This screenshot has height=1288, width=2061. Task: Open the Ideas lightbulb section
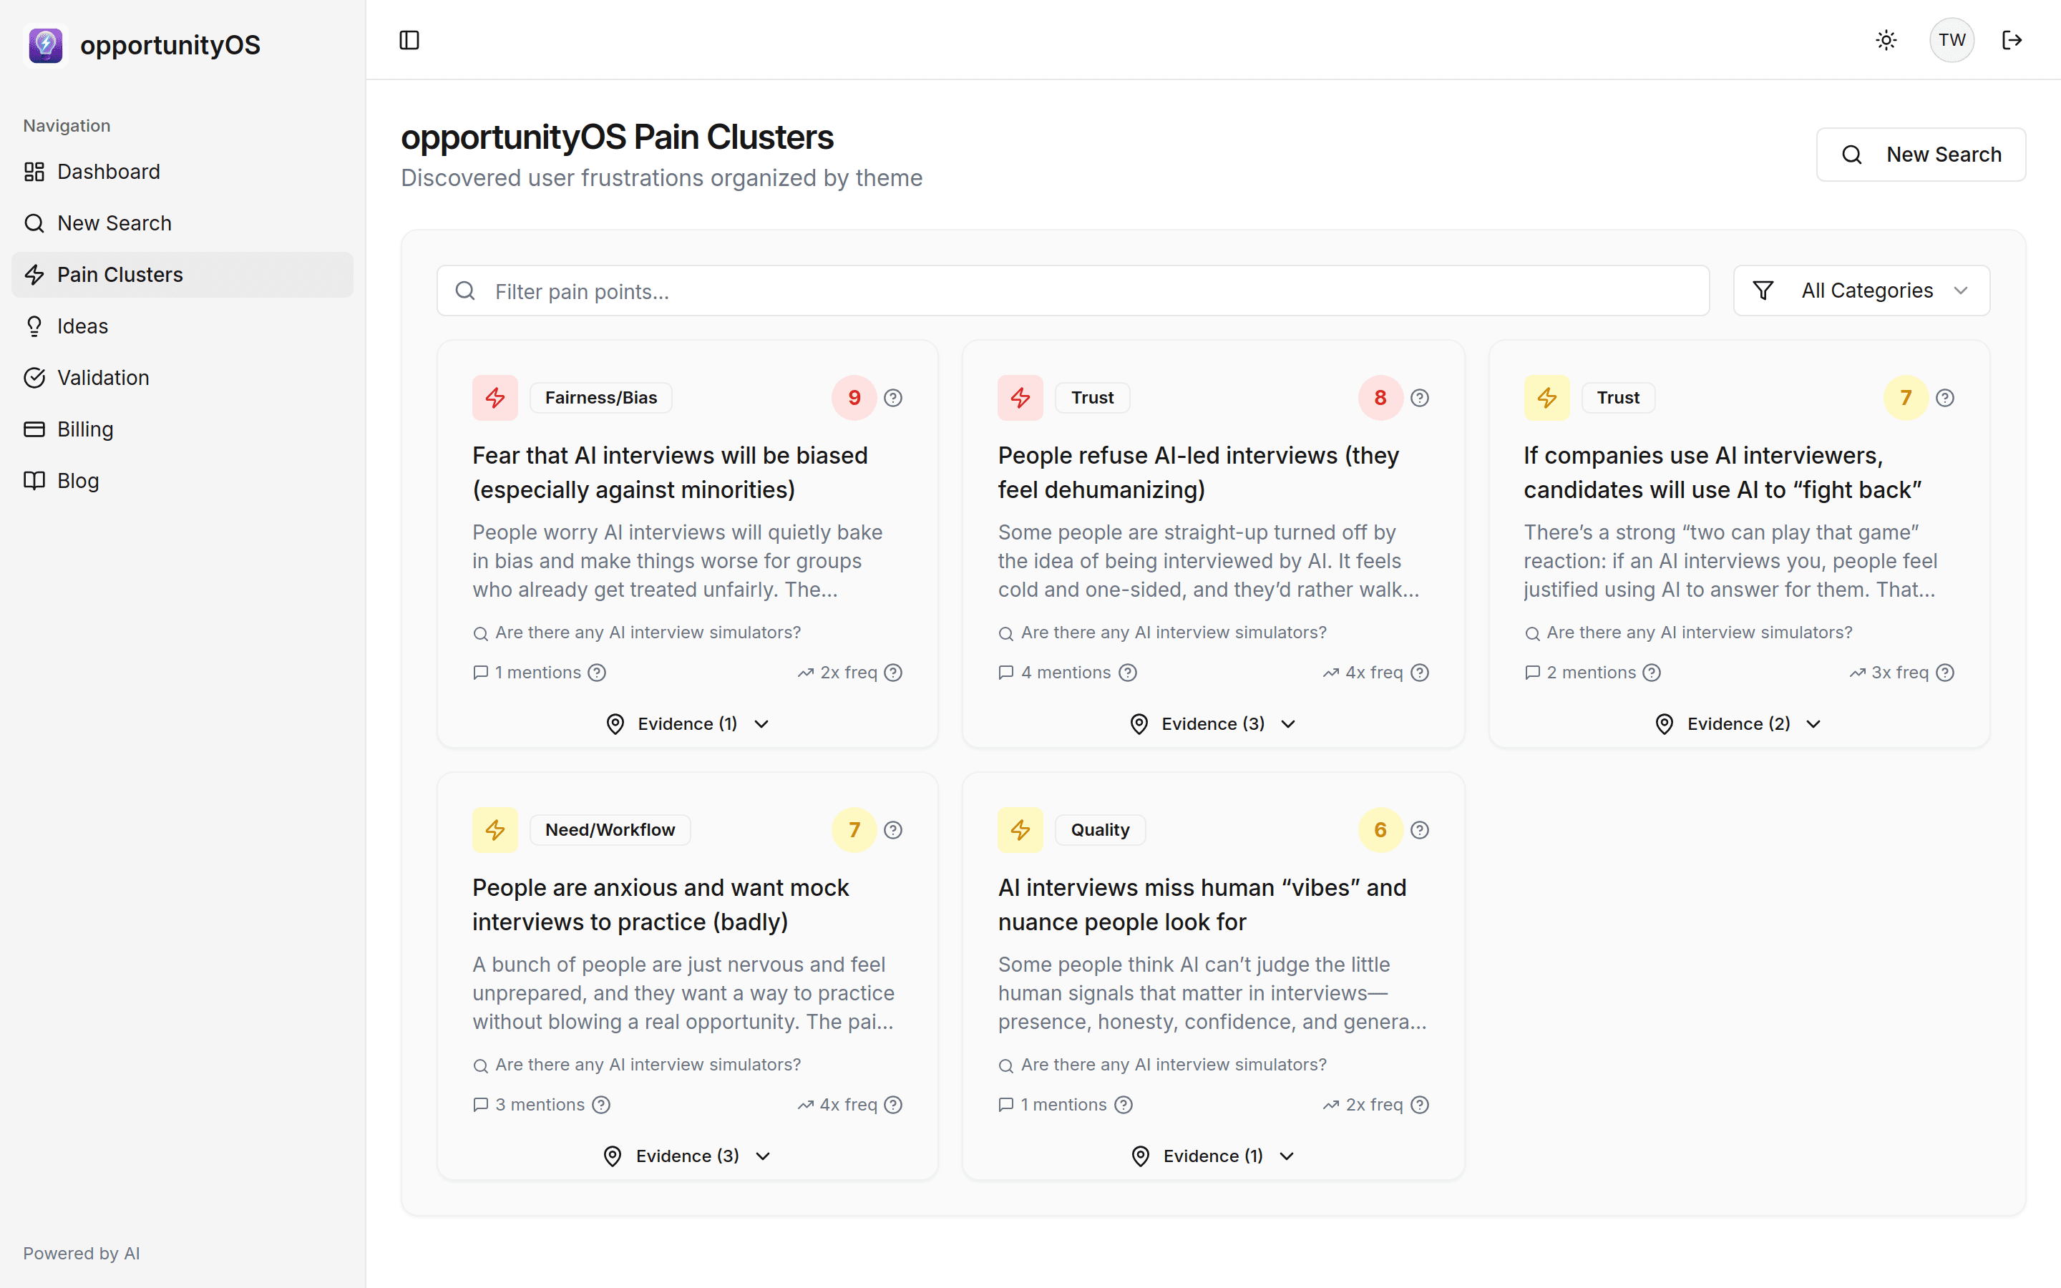82,326
